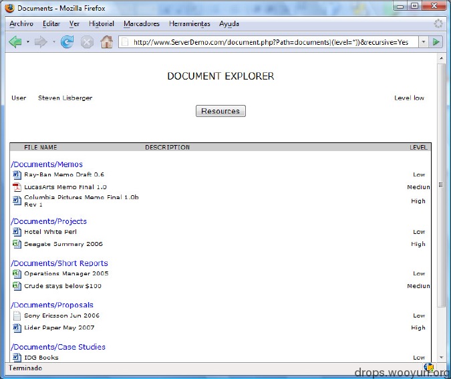Select Seagate Summary 2006 file name
The height and width of the screenshot is (379, 451).
click(63, 244)
